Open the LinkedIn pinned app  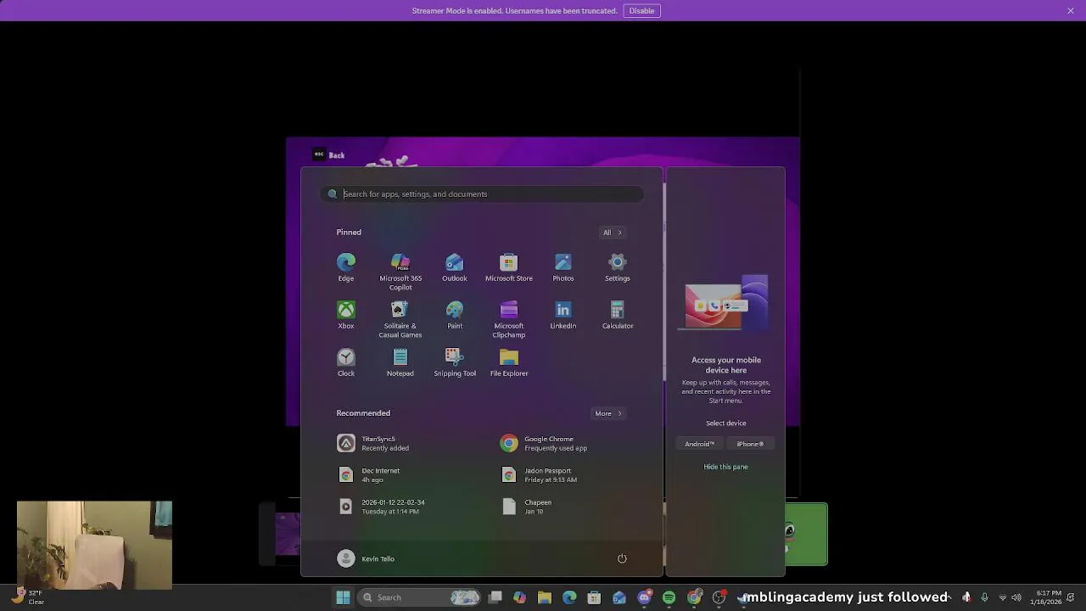point(563,315)
